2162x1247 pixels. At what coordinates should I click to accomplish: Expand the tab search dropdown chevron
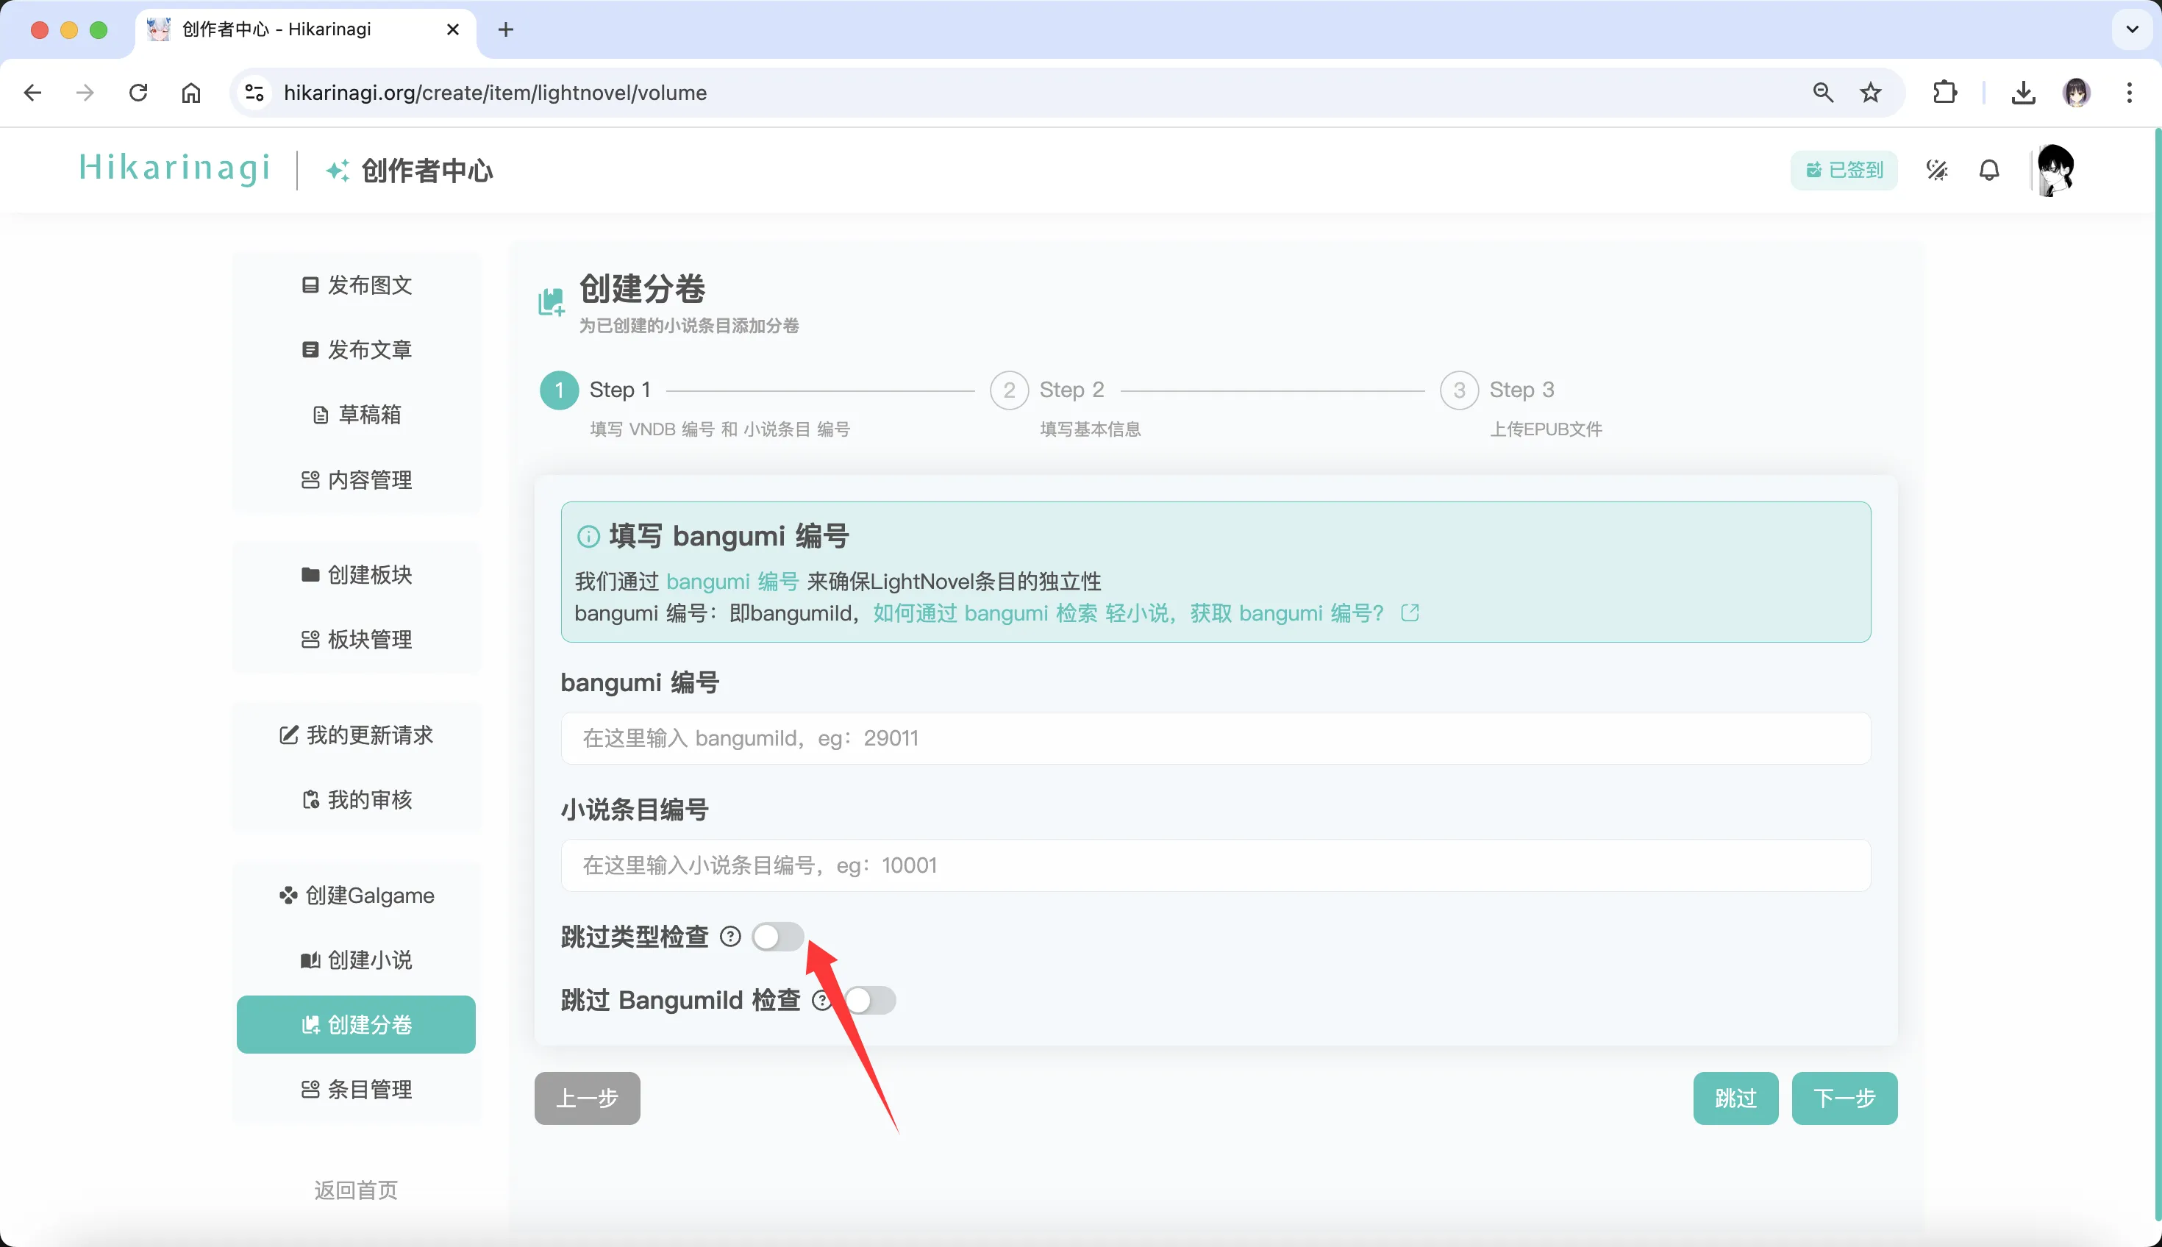(x=2132, y=29)
